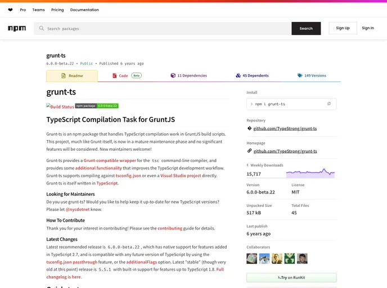
Task: Open the Visual Studio project link
Action: [181, 175]
